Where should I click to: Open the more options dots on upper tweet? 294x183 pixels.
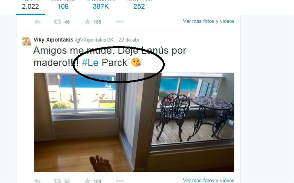(x=120, y=22)
